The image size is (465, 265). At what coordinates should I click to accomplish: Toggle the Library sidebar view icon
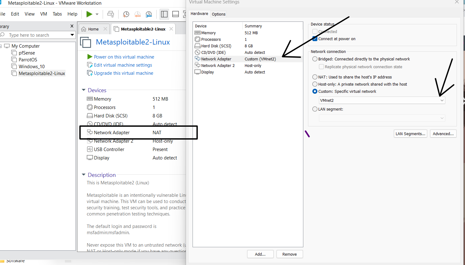coord(164,14)
